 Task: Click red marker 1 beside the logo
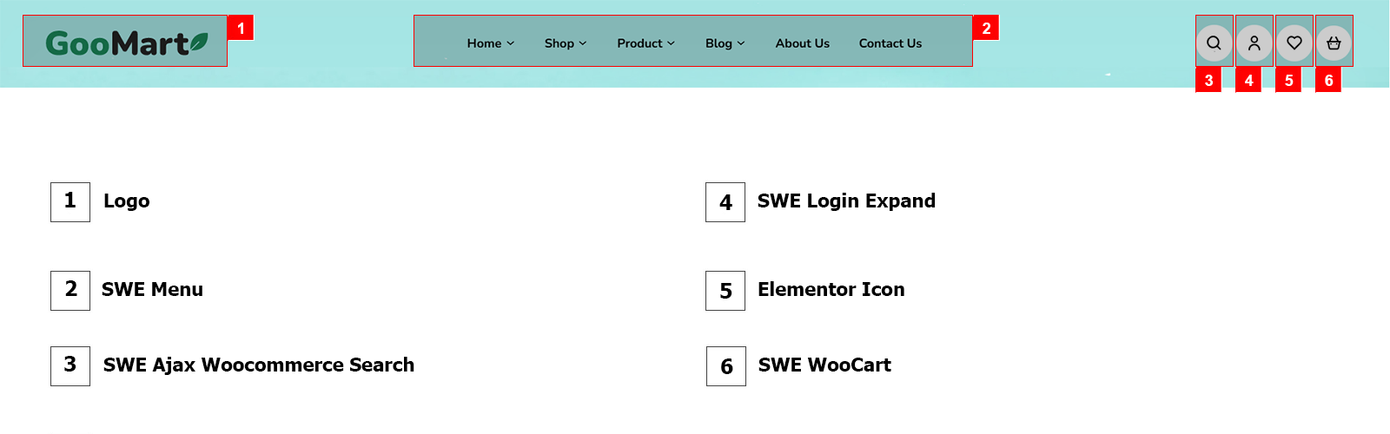241,28
